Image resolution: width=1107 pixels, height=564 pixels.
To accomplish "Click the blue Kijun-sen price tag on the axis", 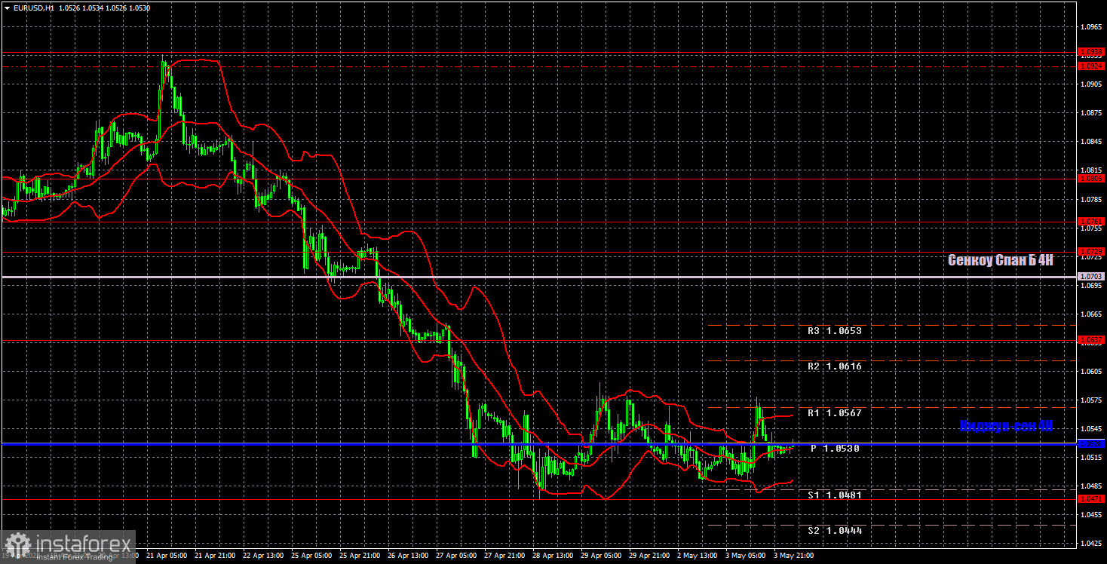I will (x=1091, y=444).
